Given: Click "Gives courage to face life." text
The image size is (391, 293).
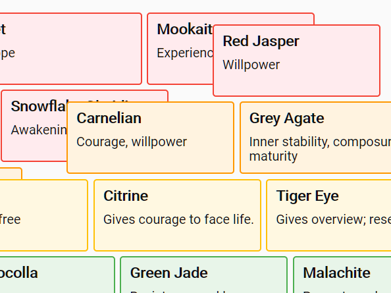Looking at the screenshot, I should click(178, 220).
